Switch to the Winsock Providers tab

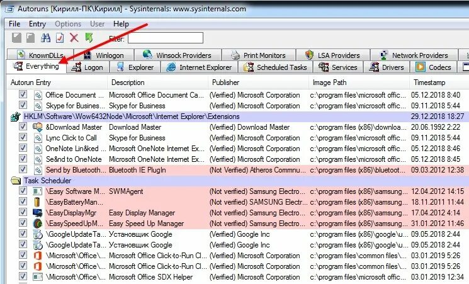(x=178, y=55)
